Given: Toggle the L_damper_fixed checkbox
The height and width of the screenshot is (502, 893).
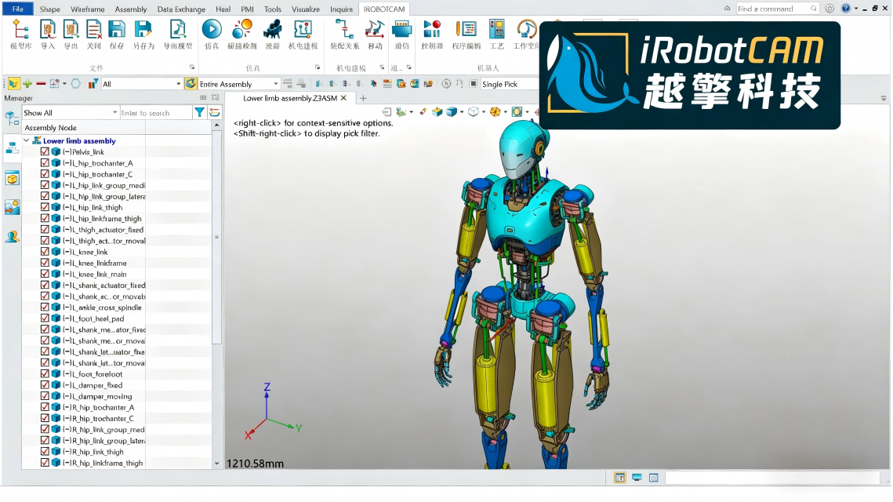Looking at the screenshot, I should click(x=45, y=384).
